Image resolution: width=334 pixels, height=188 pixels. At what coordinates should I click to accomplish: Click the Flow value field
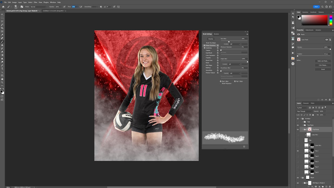click(x=74, y=7)
